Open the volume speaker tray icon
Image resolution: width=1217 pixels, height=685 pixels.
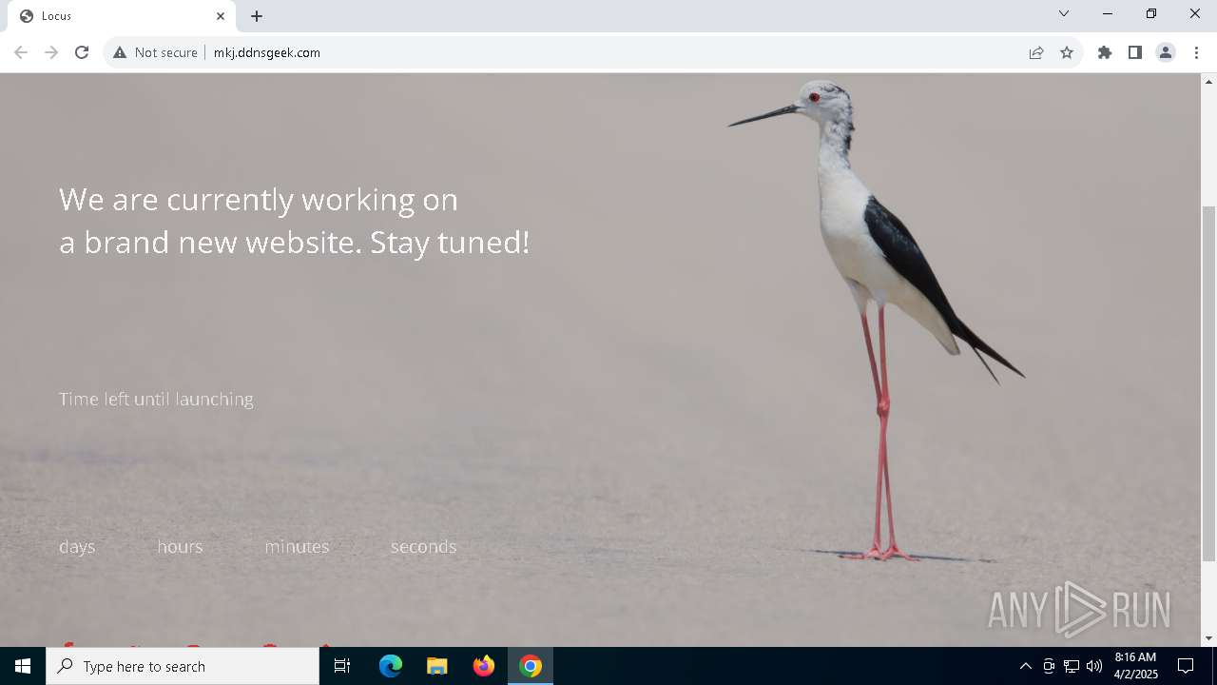click(1094, 666)
